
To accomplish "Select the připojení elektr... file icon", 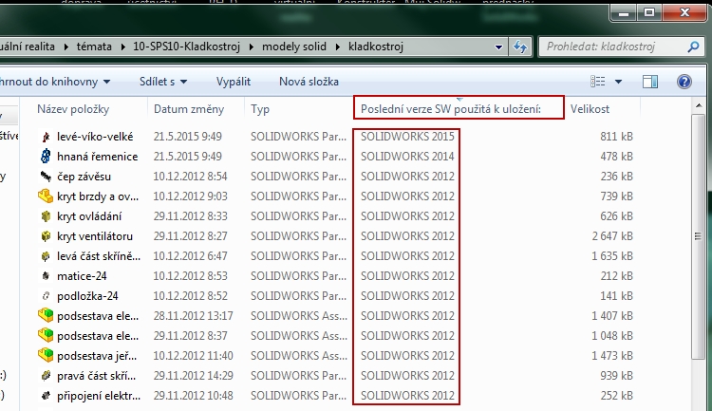I will pyautogui.click(x=46, y=396).
